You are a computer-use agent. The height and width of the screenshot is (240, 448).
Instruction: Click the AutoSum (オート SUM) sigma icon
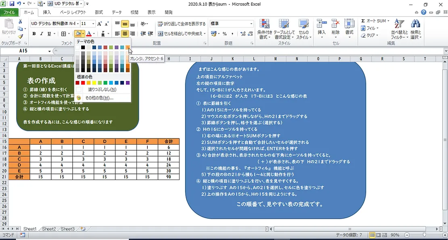363,21
